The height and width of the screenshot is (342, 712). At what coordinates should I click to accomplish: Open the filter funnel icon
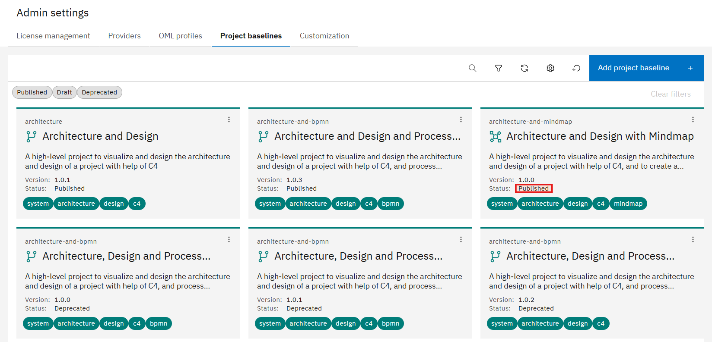[499, 68]
